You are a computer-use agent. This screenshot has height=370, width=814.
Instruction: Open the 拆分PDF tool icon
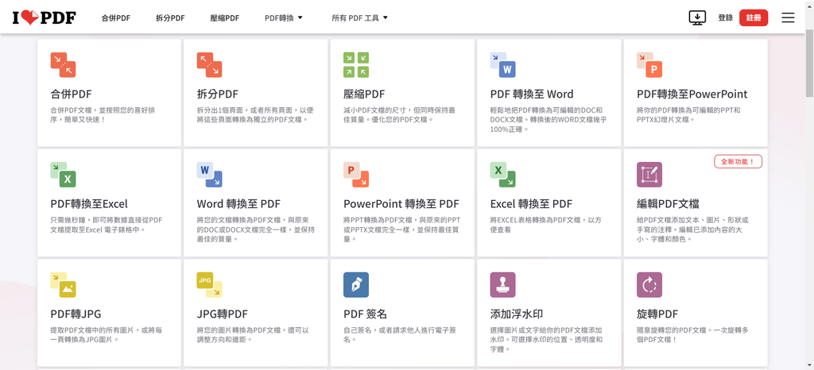(x=209, y=65)
